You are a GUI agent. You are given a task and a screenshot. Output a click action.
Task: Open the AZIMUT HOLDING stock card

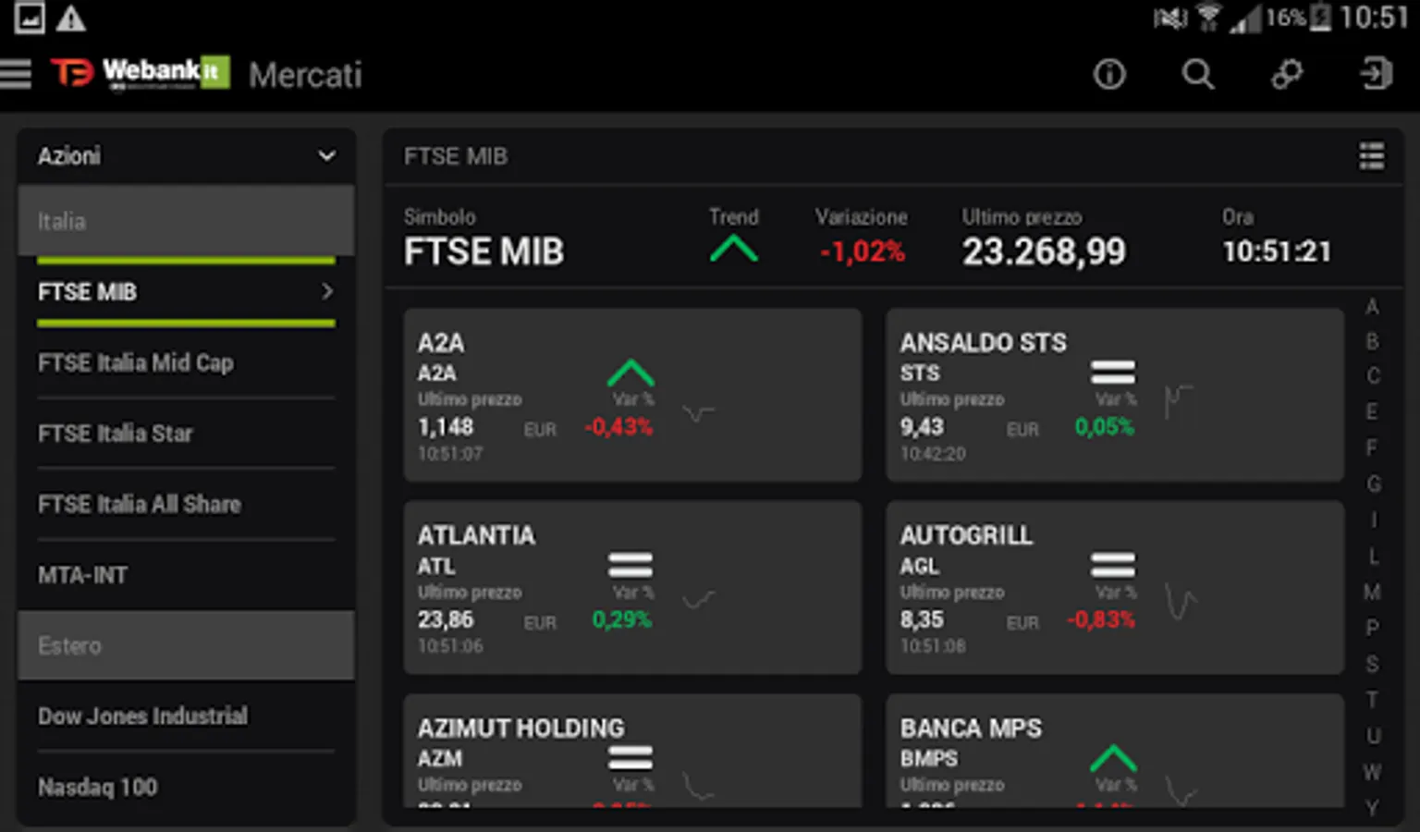pyautogui.click(x=632, y=751)
